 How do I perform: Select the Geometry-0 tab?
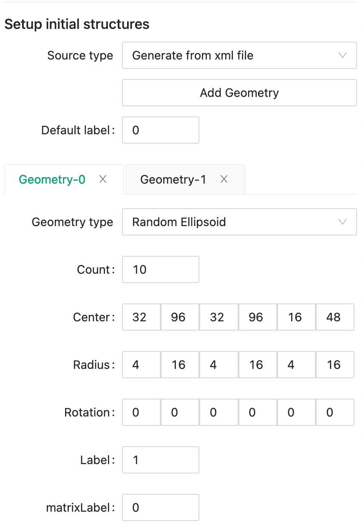pyautogui.click(x=52, y=179)
